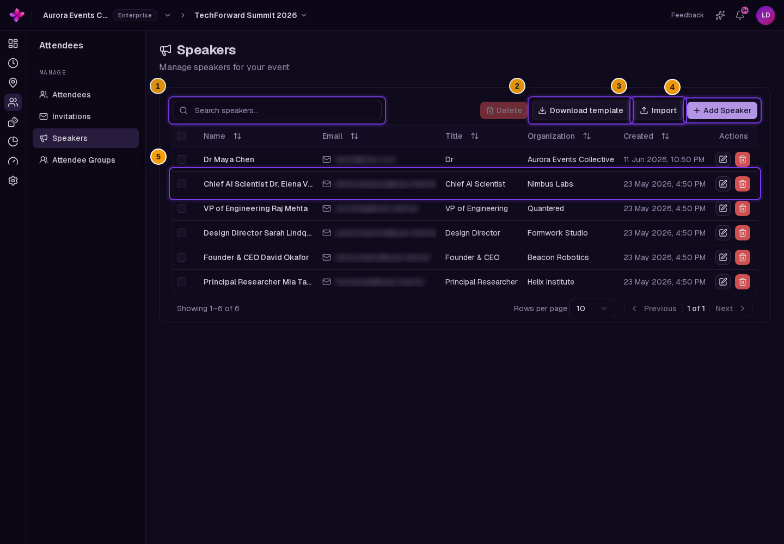Toggle the select-all checkbox in table header
The width and height of the screenshot is (784, 544).
point(182,136)
